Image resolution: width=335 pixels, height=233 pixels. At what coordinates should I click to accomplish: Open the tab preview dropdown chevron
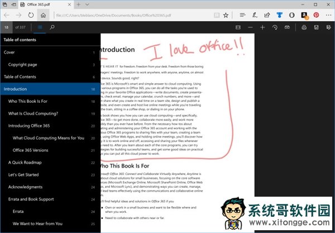(87, 4)
